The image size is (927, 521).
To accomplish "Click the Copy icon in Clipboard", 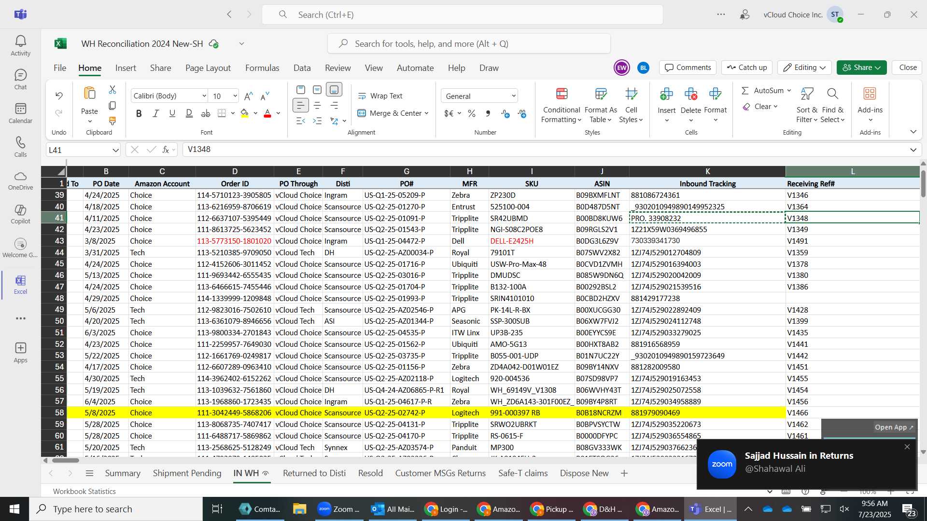I will [112, 105].
